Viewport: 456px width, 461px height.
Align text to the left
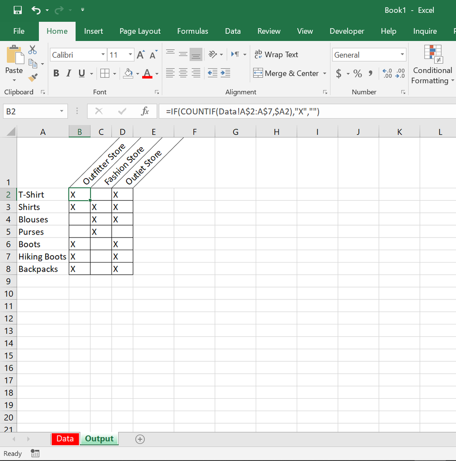tap(170, 73)
